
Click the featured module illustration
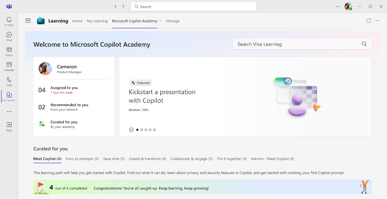(x=297, y=97)
